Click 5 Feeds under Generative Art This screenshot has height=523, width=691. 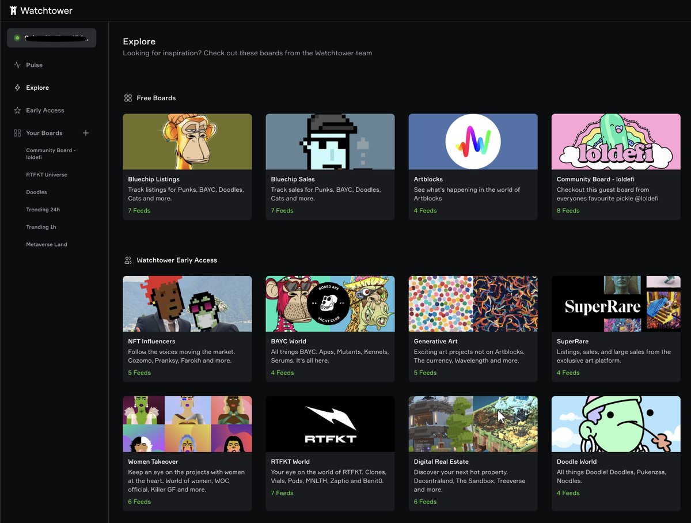coord(425,373)
